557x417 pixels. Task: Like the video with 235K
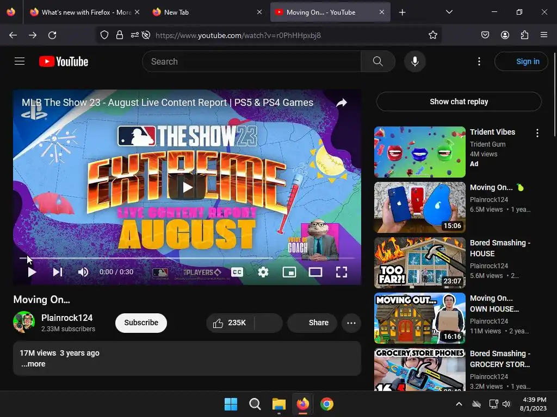[230, 323]
